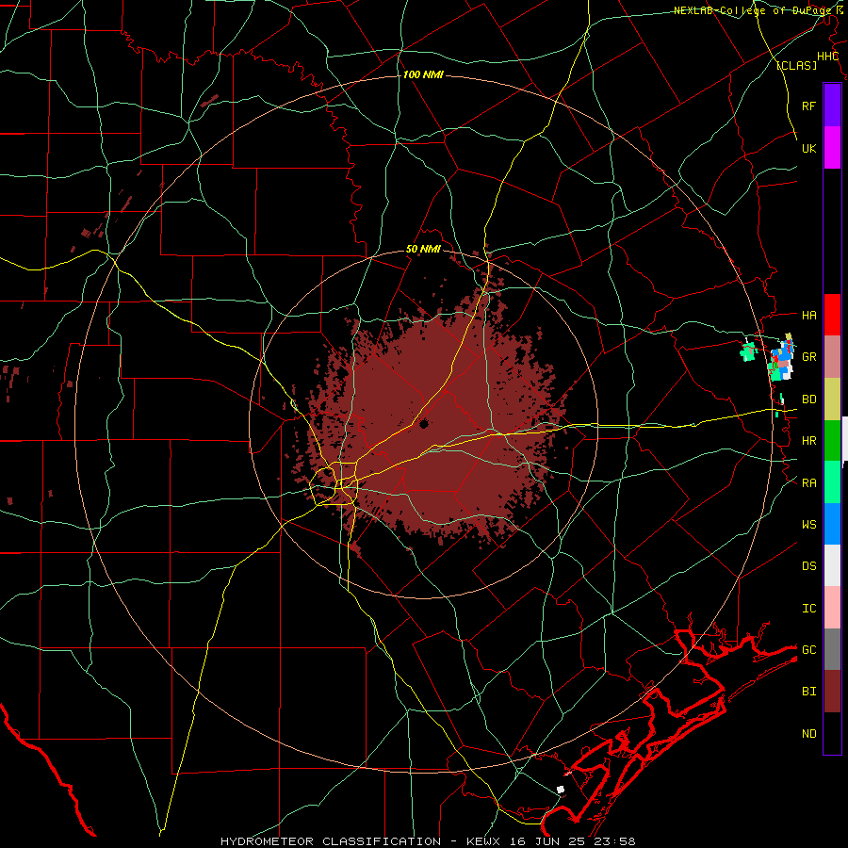Image resolution: width=848 pixels, height=848 pixels.
Task: Click the yellow BD legend swatch
Action: pyautogui.click(x=832, y=400)
